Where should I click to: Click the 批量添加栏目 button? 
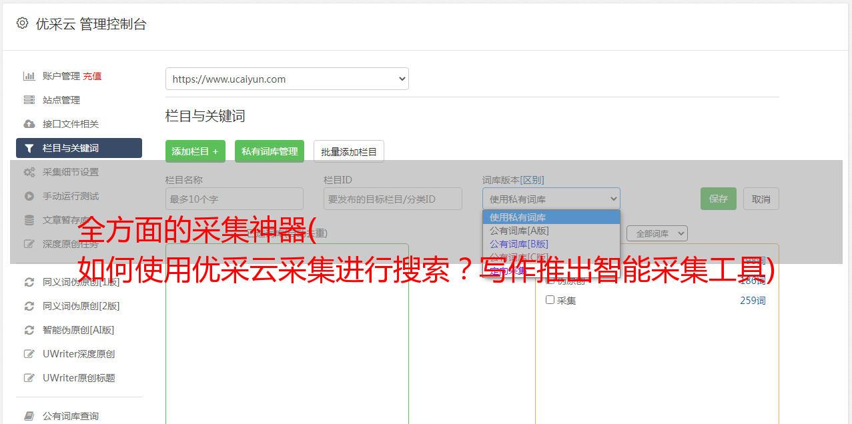349,151
